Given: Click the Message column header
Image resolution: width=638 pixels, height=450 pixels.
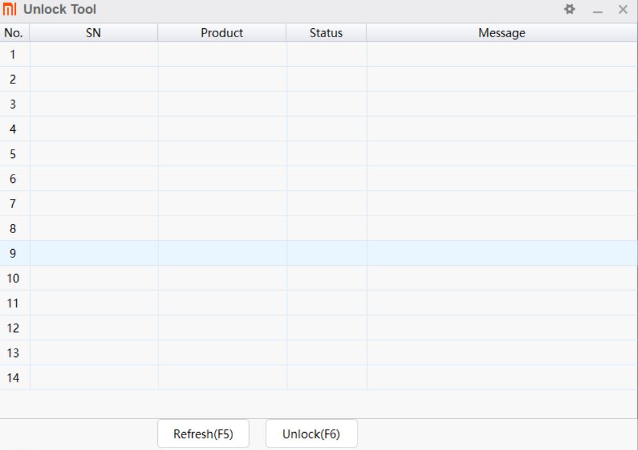Looking at the screenshot, I should [x=502, y=33].
